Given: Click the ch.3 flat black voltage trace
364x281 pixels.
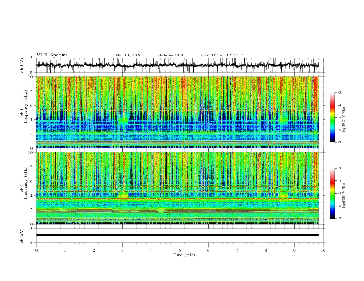Looking at the screenshot, I should 177,235.
